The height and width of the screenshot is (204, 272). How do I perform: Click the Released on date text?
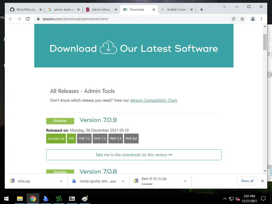[x=87, y=130]
